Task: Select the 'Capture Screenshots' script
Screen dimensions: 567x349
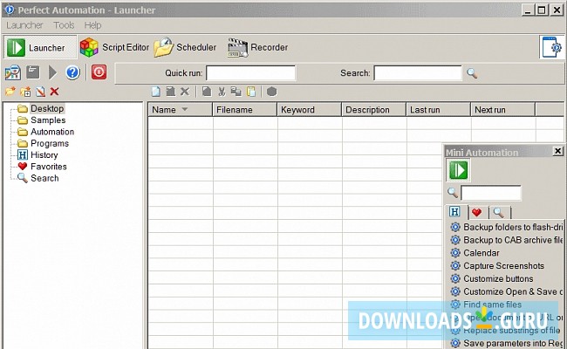Action: tap(503, 266)
